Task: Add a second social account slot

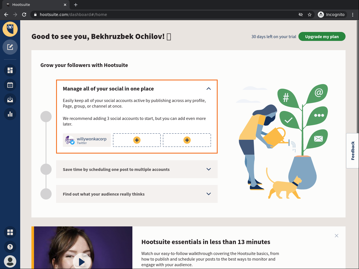Action: tap(137, 140)
